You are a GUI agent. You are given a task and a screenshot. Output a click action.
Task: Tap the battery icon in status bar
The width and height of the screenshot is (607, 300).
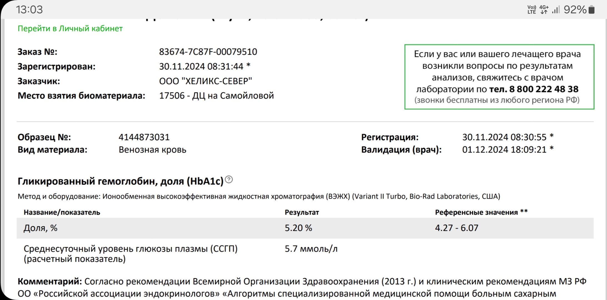[592, 10]
